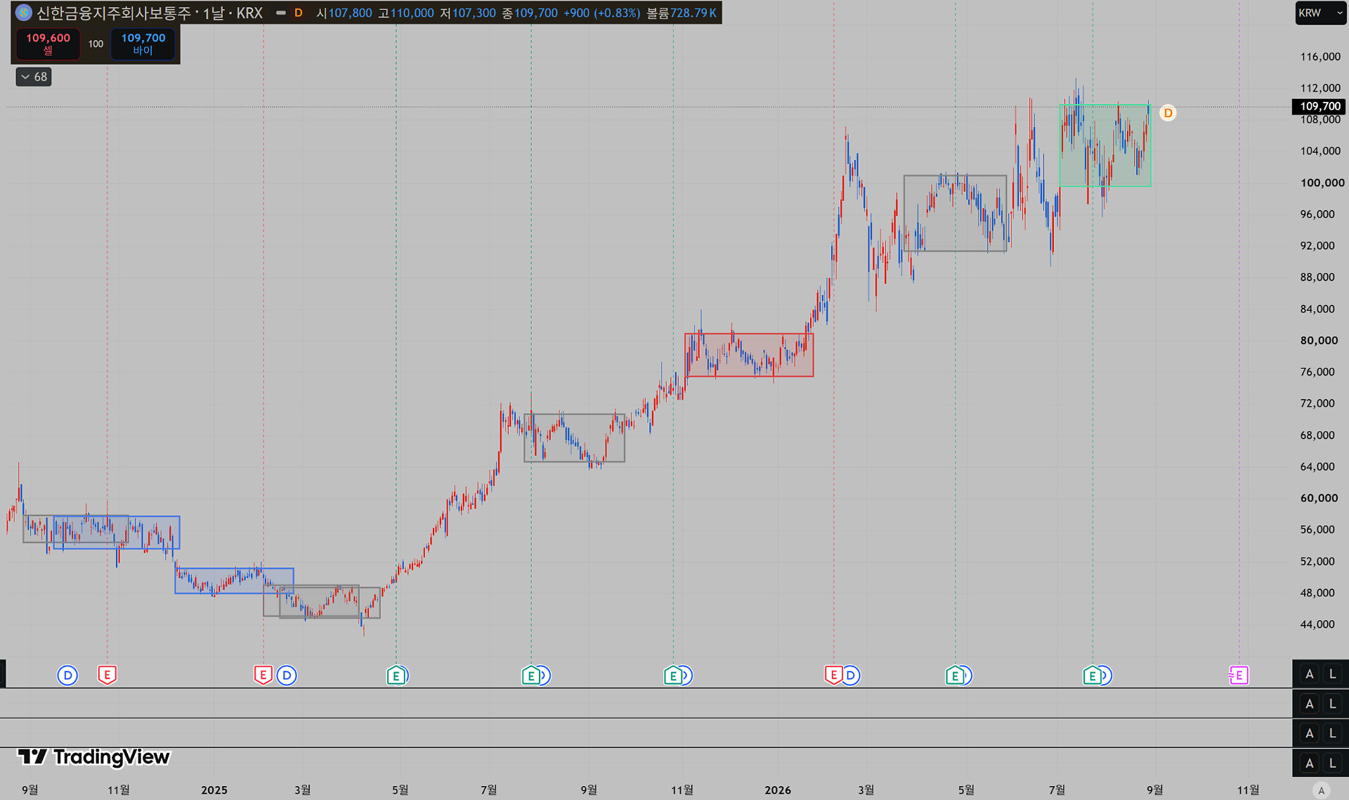This screenshot has width=1349, height=800.
Task: Toggle A on the lowest pane beside the TradingView logo
Action: tap(1309, 763)
